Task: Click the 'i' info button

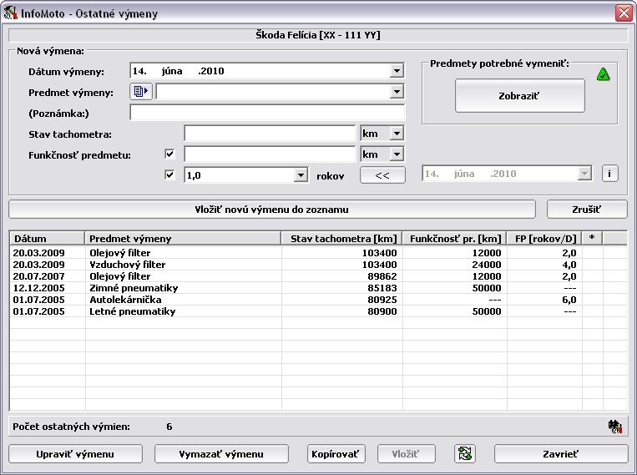Action: click(x=609, y=174)
